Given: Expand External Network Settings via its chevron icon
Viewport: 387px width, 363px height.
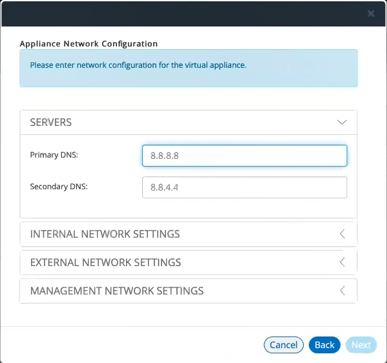Looking at the screenshot, I should (342, 262).
